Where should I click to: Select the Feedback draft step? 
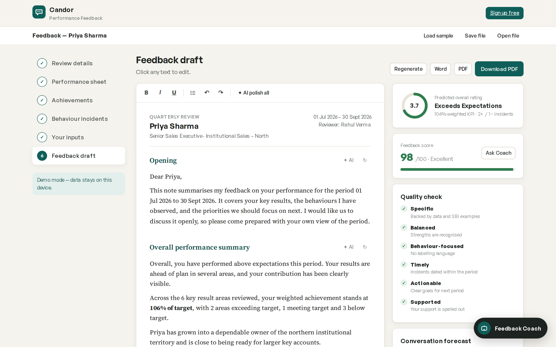coord(79,156)
